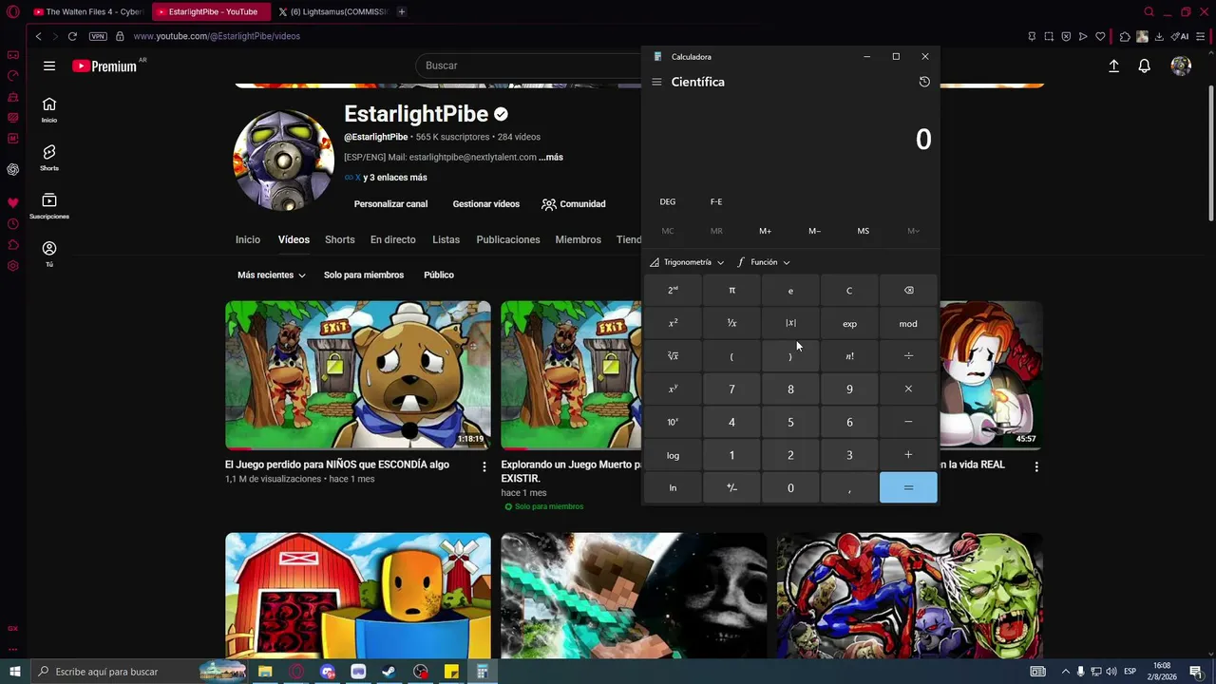The image size is (1216, 684).
Task: Click the x squared key
Action: coord(673,323)
